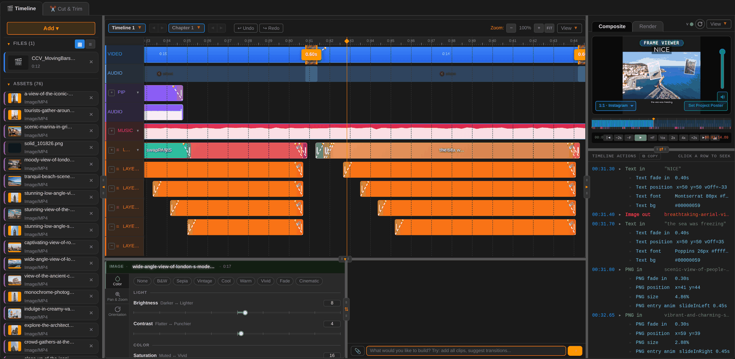The height and width of the screenshot is (359, 735).
Task: Switch to the Timeline tab
Action: pyautogui.click(x=22, y=9)
